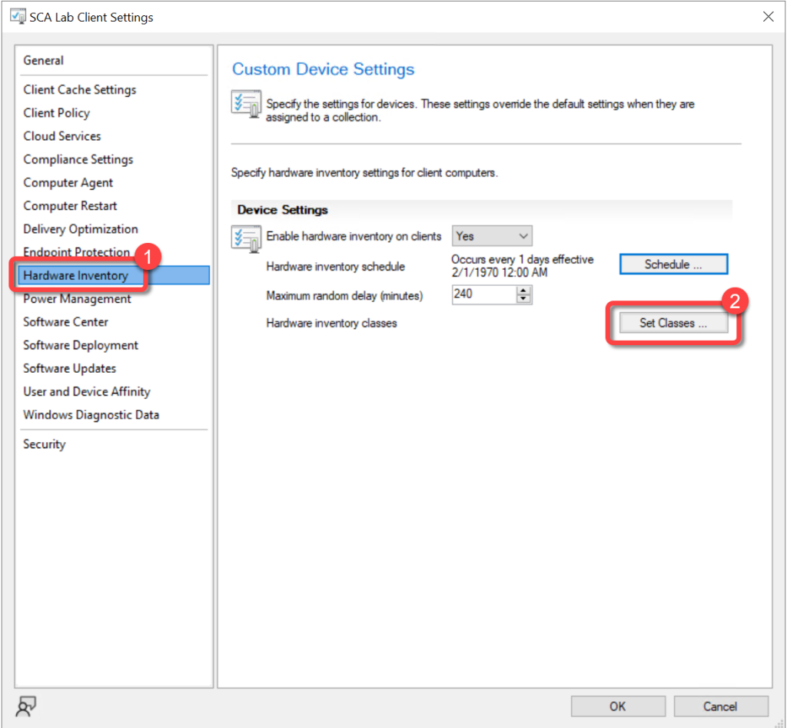Click the Custom Device Settings heading
Screen dimensions: 787x728
(x=324, y=68)
